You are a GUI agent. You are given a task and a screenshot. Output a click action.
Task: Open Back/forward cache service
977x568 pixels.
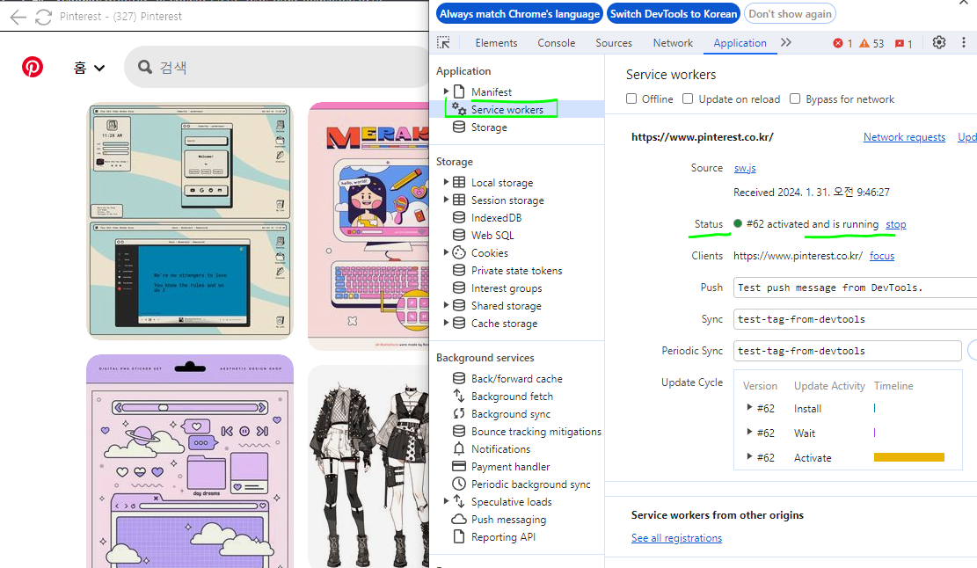point(516,379)
